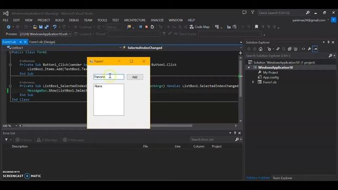Open Solution Explorer window options arrow
This screenshot has height=190, width=338.
pyautogui.click(x=324, y=42)
